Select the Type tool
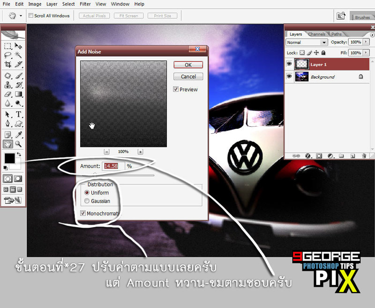The height and width of the screenshot is (308, 375). click(18, 114)
